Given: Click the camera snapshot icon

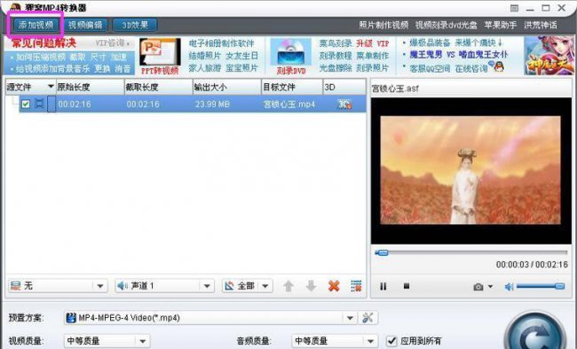Looking at the screenshot, I should (x=478, y=286).
